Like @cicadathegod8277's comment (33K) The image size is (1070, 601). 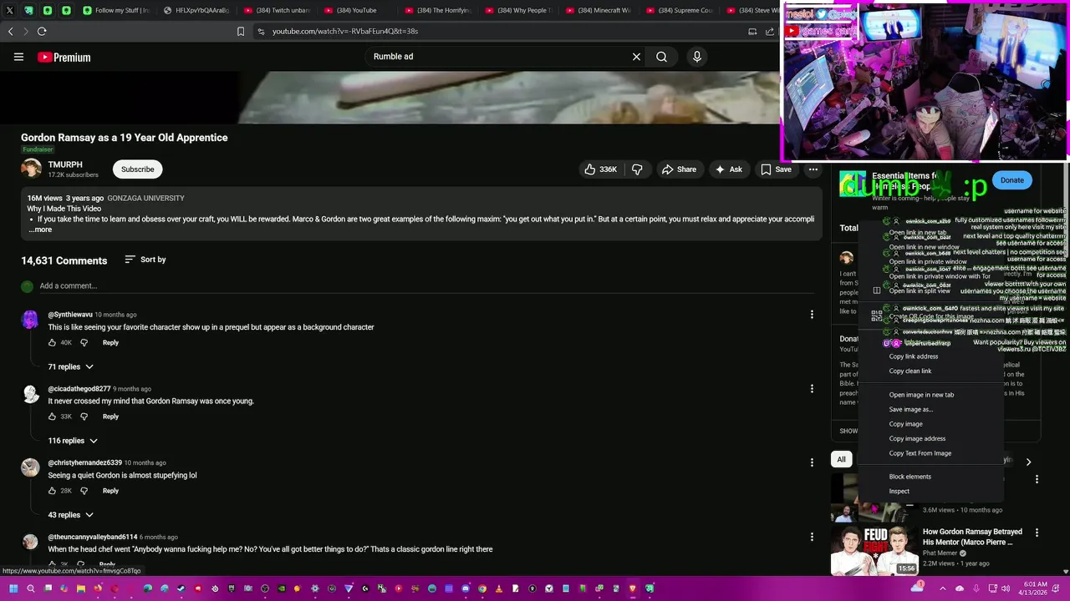[52, 417]
